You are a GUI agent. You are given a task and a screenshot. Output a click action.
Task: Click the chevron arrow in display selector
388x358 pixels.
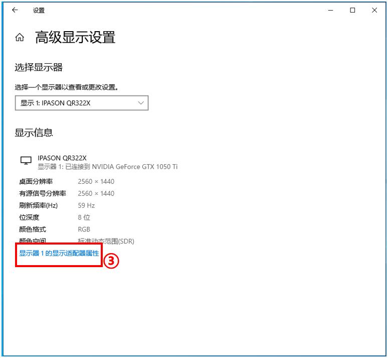(140, 103)
